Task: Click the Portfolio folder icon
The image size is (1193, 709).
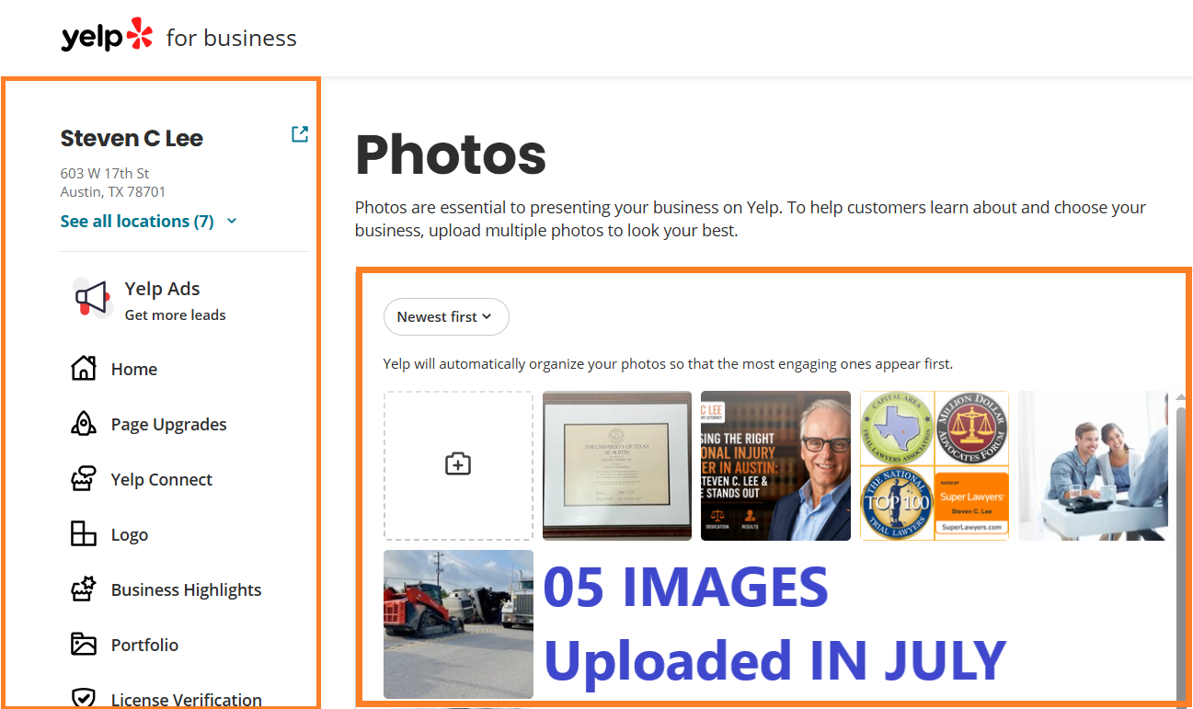Action: [84, 645]
